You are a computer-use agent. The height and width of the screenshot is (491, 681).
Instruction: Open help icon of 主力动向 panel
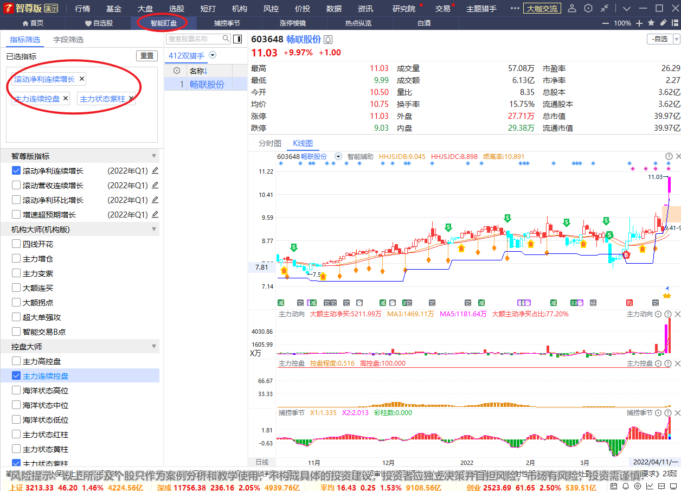click(x=667, y=314)
